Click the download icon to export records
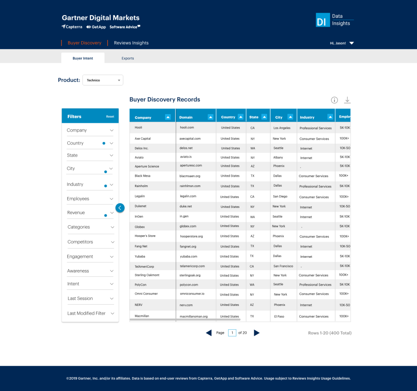This screenshot has width=417, height=391. 347,100
